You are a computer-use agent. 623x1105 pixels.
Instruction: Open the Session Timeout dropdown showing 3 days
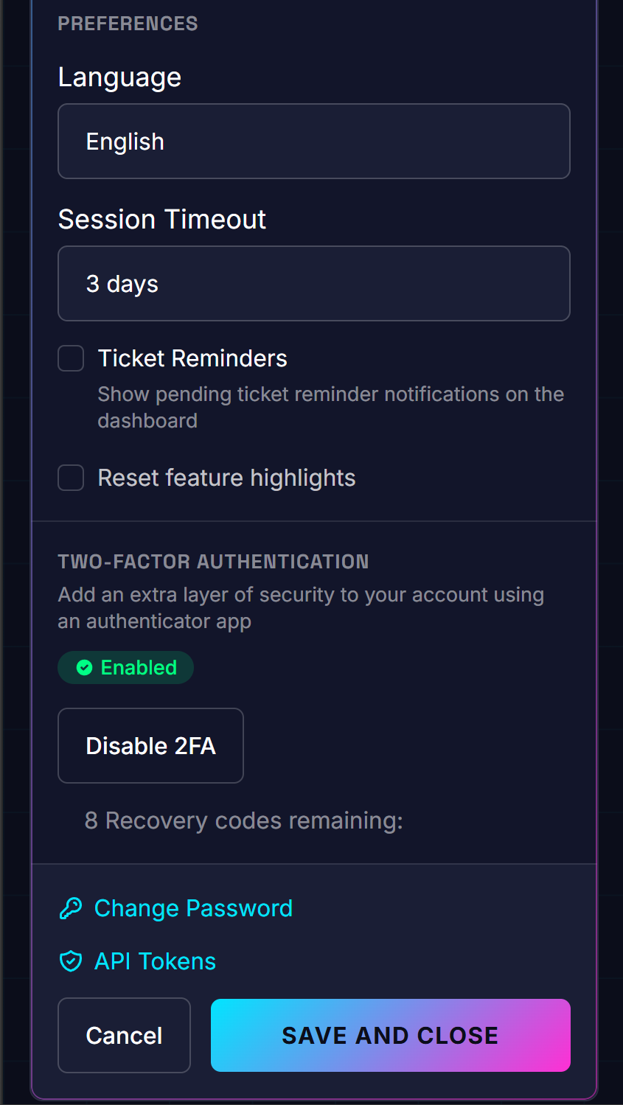(x=314, y=284)
